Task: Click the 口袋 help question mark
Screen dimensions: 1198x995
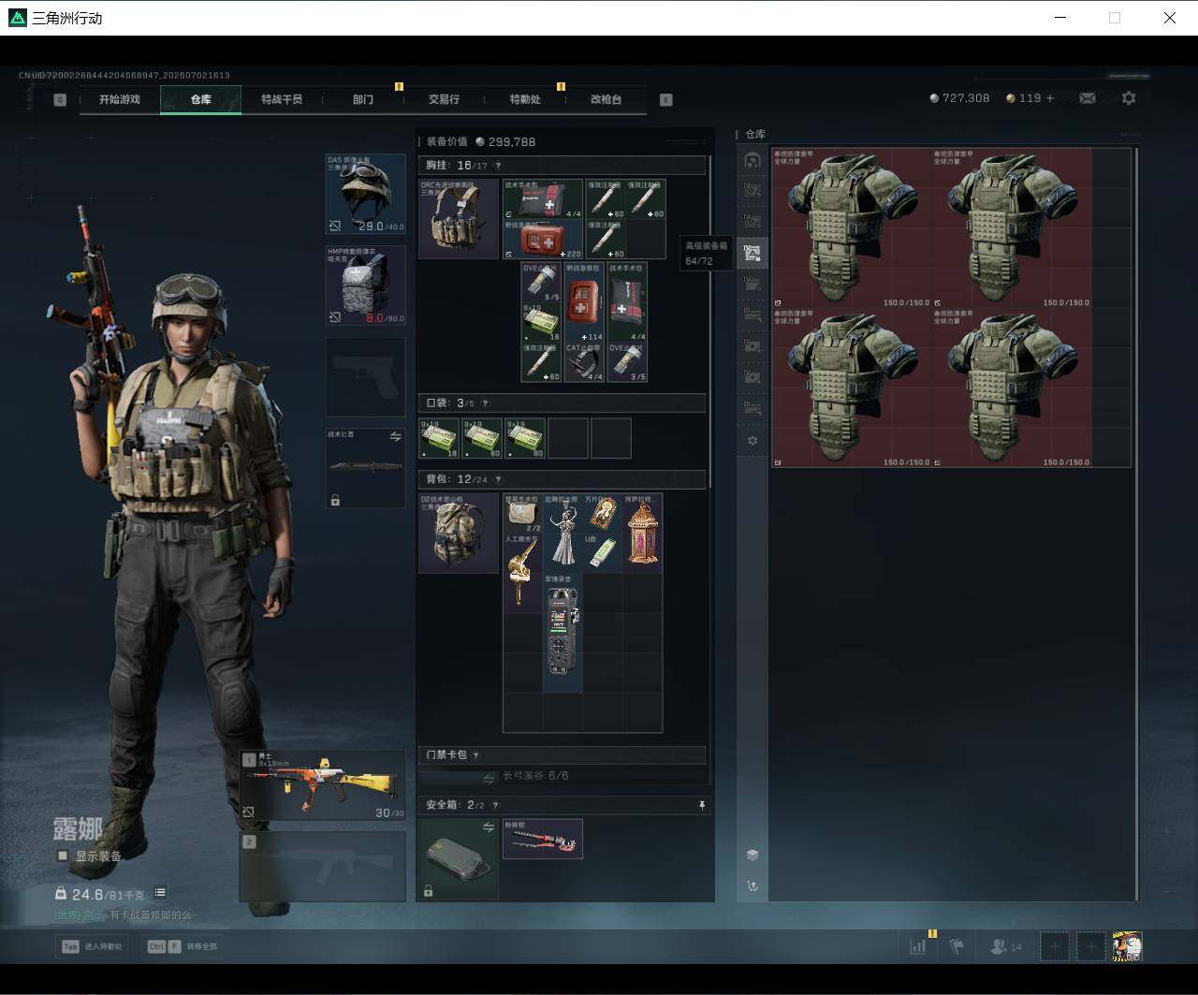Action: point(485,403)
